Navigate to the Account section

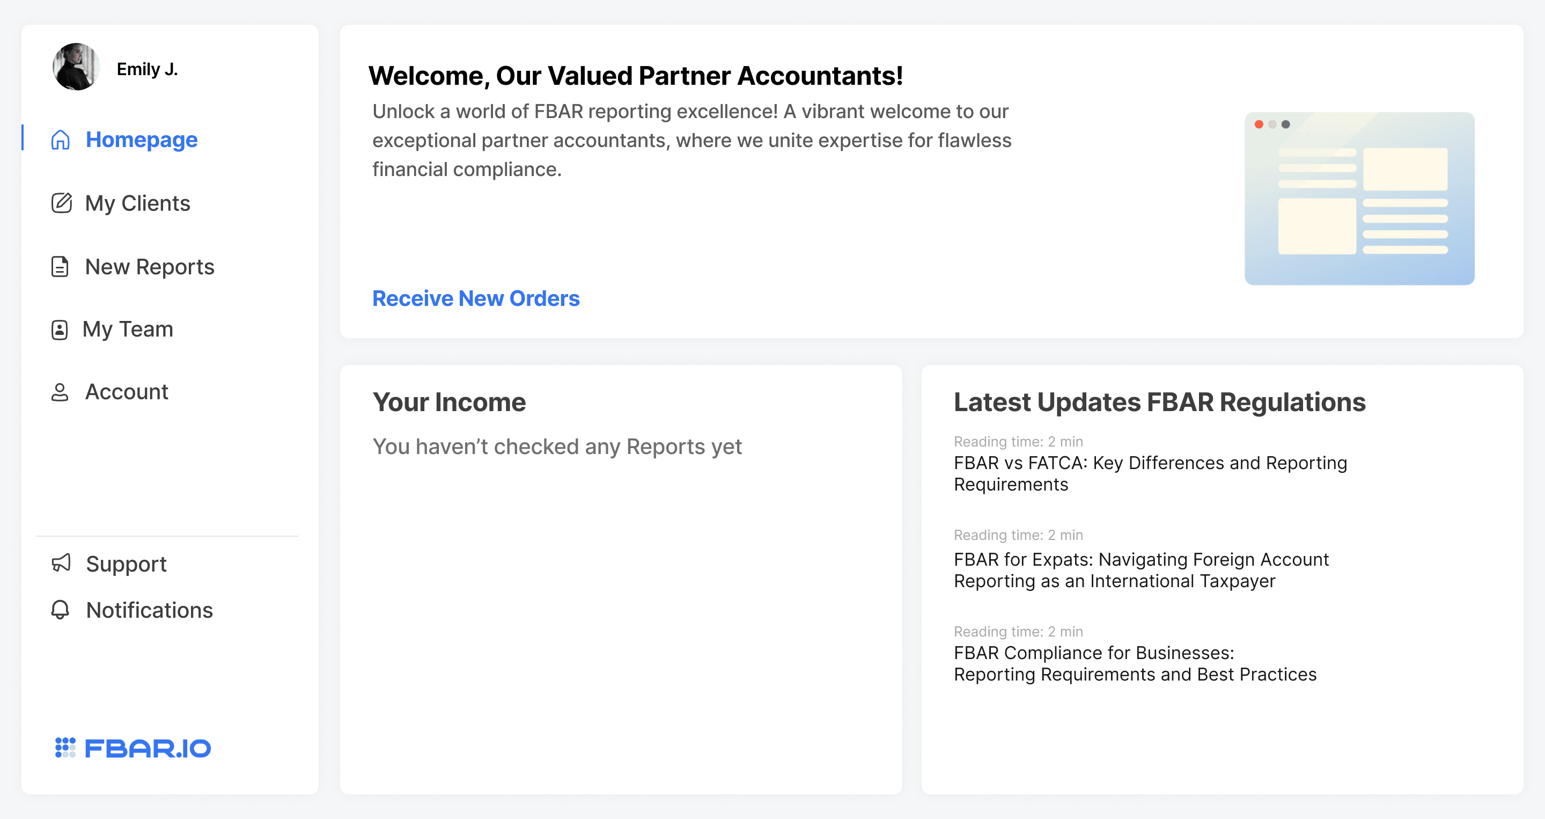tap(127, 391)
